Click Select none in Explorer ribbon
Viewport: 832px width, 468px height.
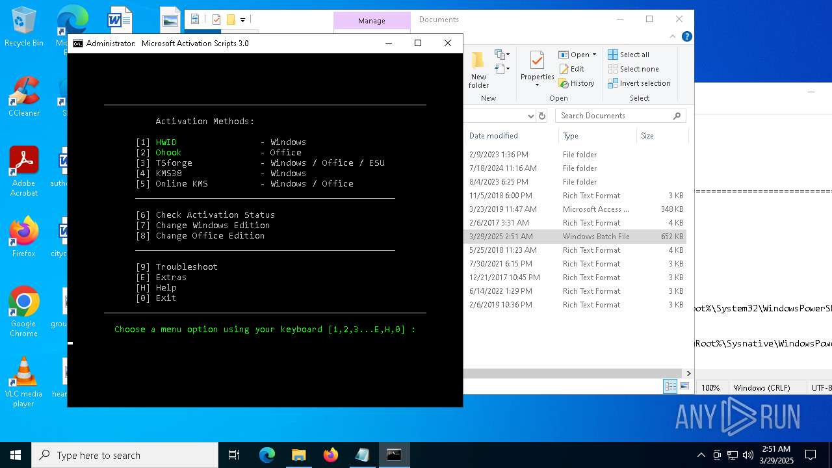[634, 69]
